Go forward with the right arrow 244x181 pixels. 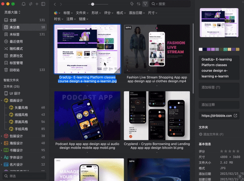[61, 4]
